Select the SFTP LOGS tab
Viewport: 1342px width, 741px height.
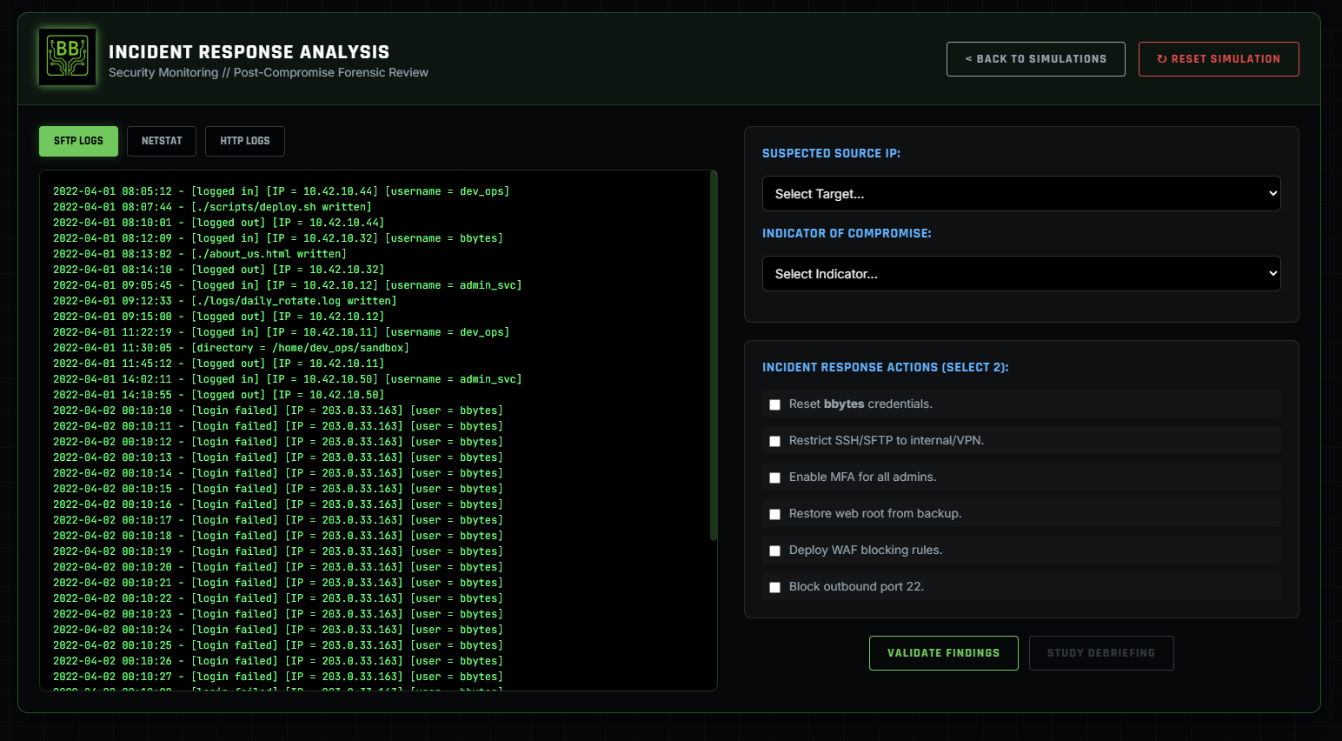pos(78,141)
